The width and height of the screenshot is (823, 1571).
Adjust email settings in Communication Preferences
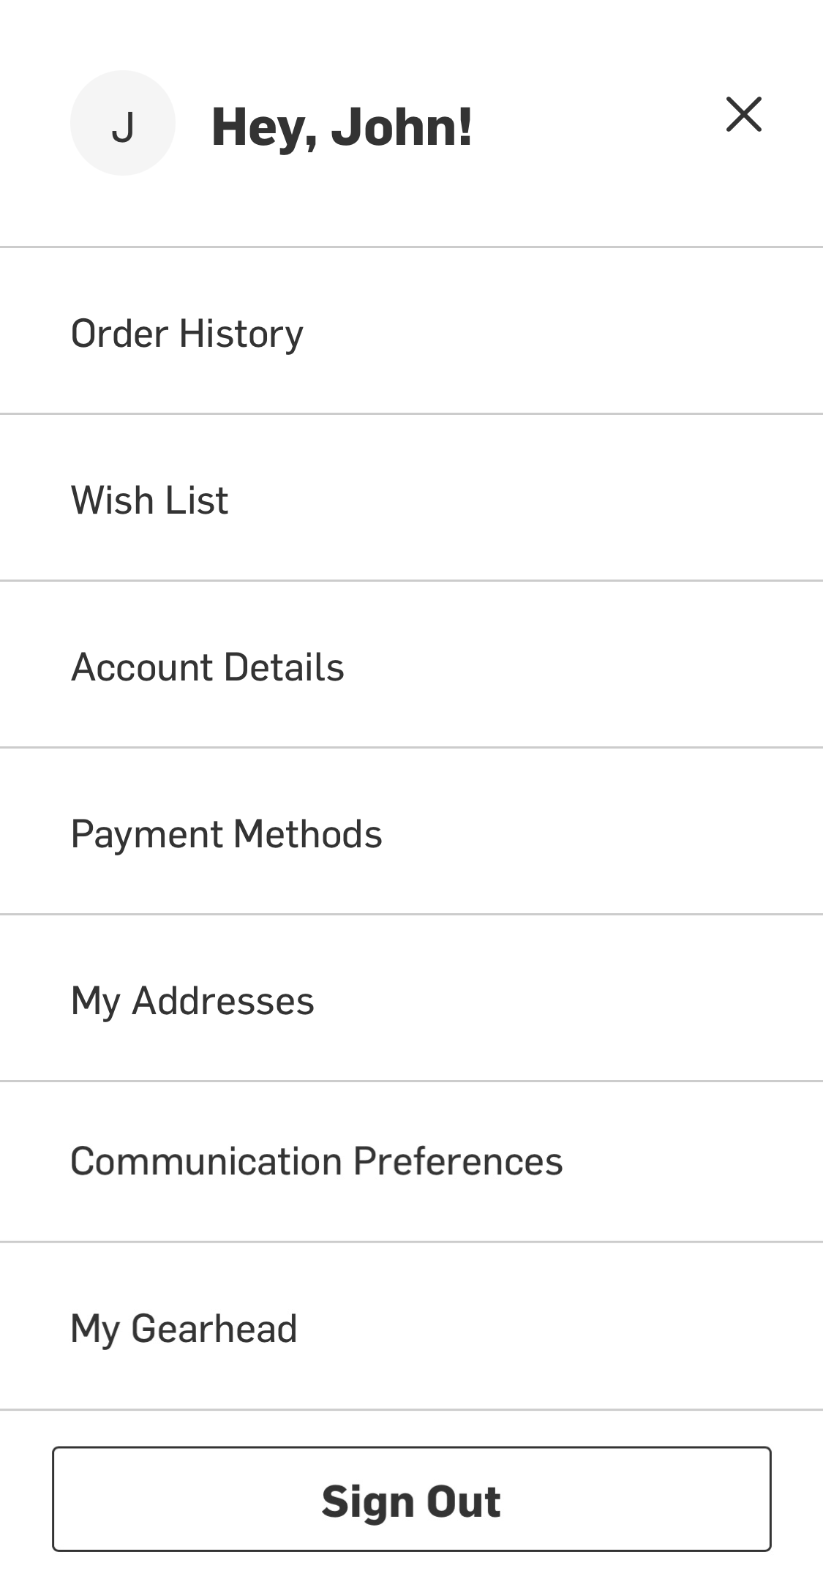pyautogui.click(x=317, y=1162)
